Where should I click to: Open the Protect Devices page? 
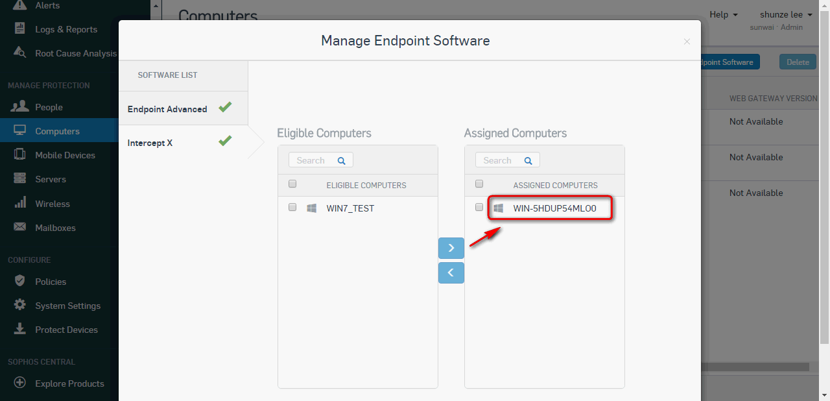[x=66, y=330]
